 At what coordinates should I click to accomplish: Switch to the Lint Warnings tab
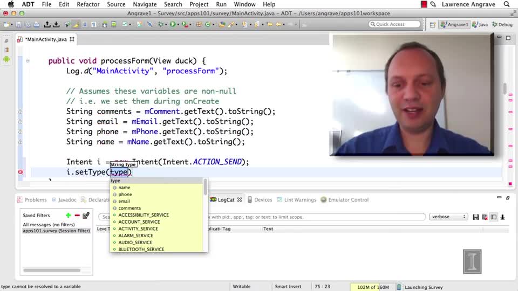pyautogui.click(x=296, y=200)
